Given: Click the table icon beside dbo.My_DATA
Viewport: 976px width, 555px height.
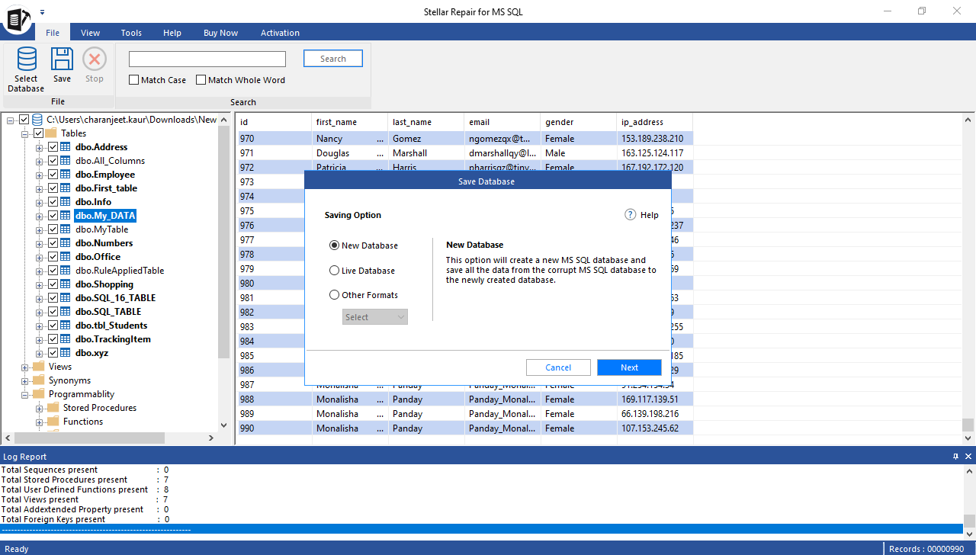Looking at the screenshot, I should [65, 215].
